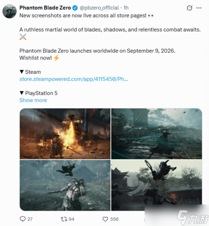This screenshot has height=226, width=209.
Task: Open the Steam store link
Action: (x=74, y=79)
